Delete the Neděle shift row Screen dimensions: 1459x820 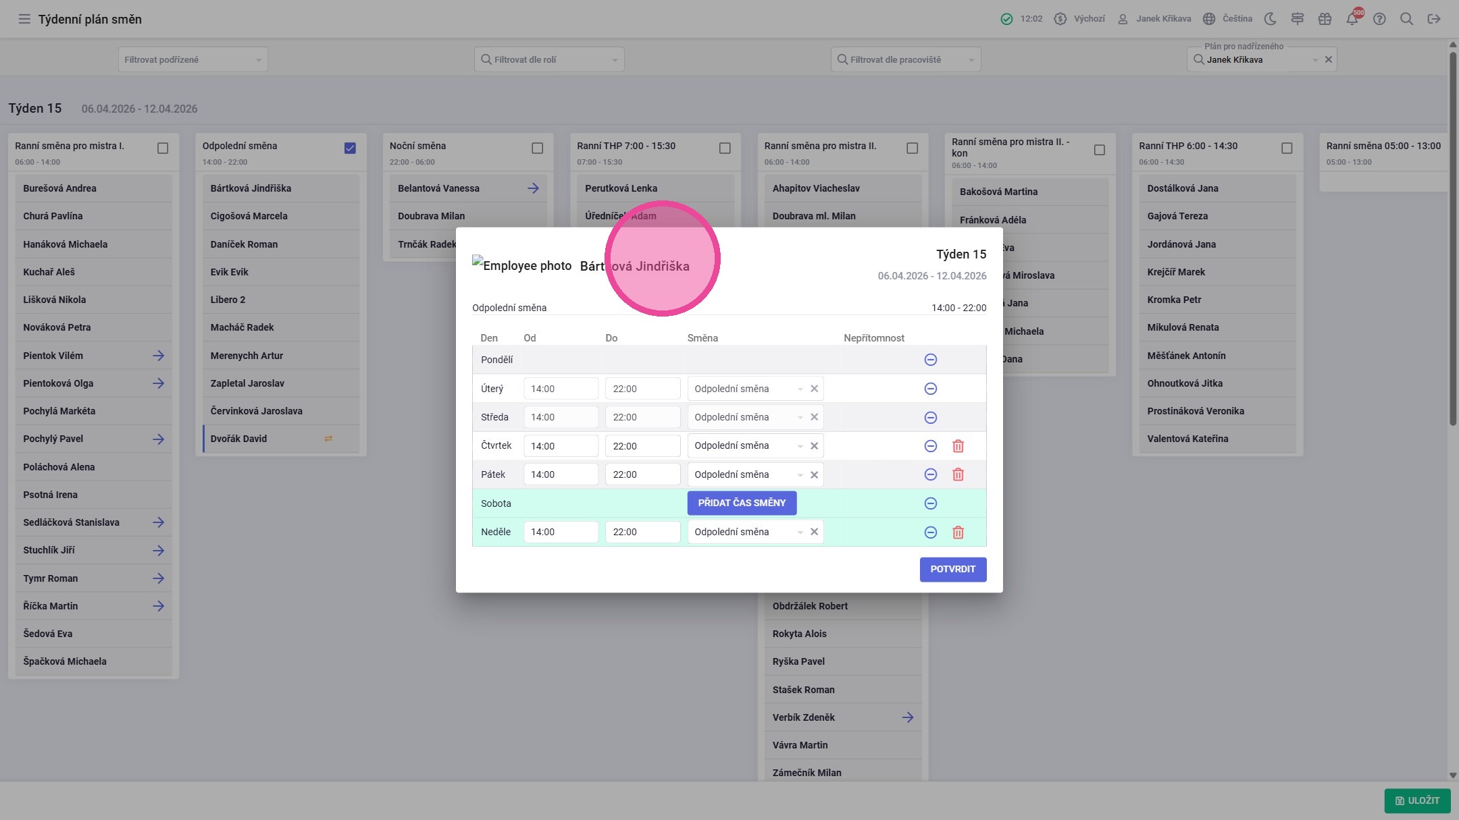[958, 532]
